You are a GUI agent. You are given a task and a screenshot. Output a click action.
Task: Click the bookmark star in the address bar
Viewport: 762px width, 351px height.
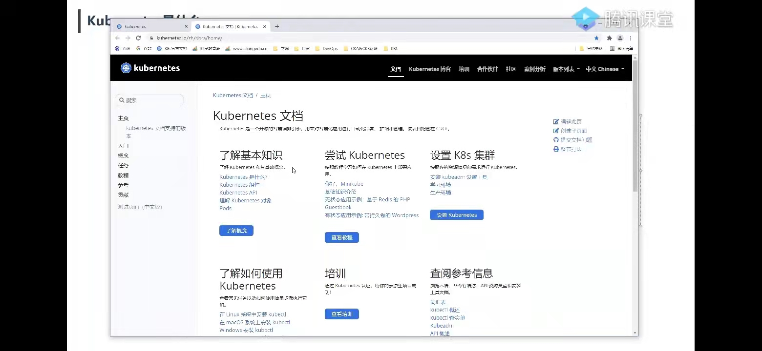tap(596, 38)
